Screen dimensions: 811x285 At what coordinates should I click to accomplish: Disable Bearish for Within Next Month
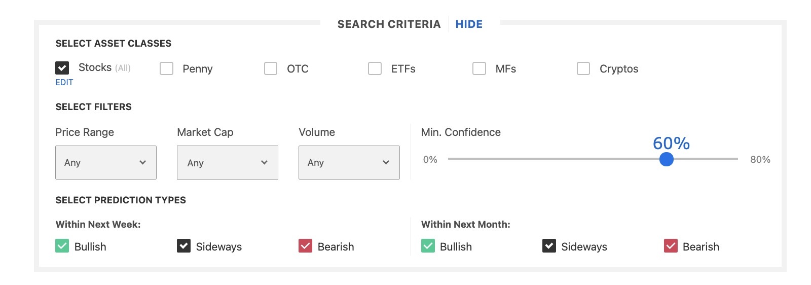pos(671,246)
